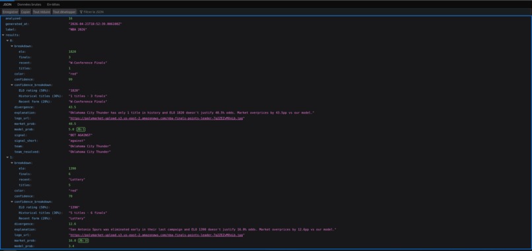Select the "5 titles · 6 finals" string
The width and height of the screenshot is (532, 251).
point(88,213)
